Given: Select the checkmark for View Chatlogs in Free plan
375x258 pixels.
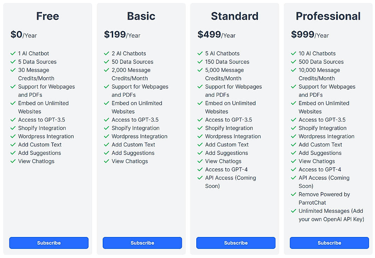Looking at the screenshot, I should coord(13,161).
